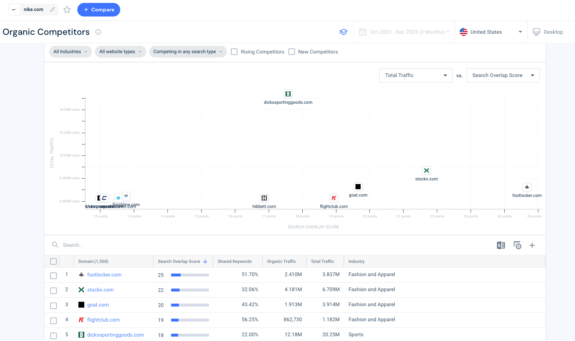The width and height of the screenshot is (575, 341).
Task: Select footlocker.com marker on the chart
Action: 527,187
